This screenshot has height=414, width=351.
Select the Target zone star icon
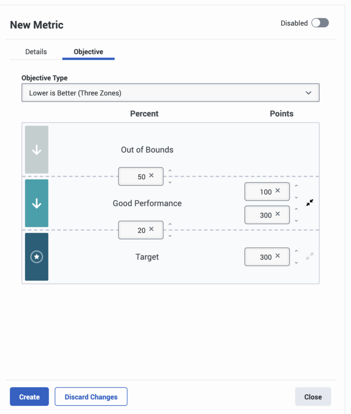[37, 256]
